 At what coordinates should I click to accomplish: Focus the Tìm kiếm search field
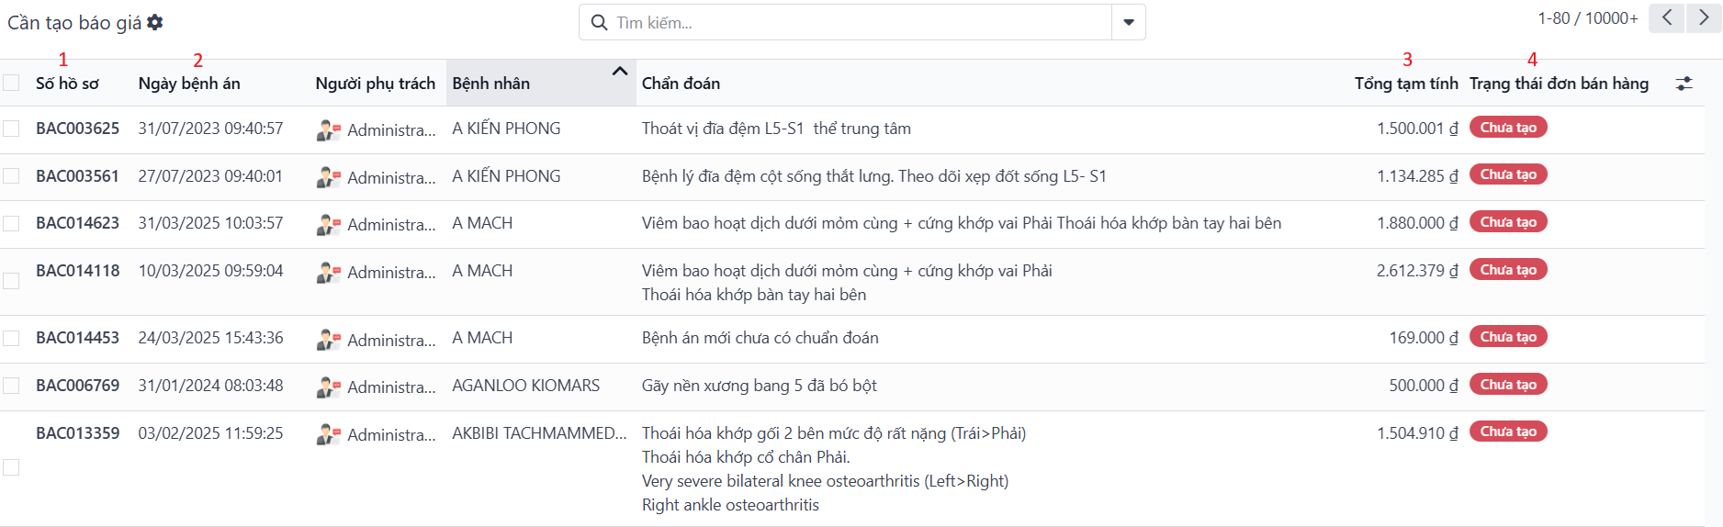pos(859,22)
